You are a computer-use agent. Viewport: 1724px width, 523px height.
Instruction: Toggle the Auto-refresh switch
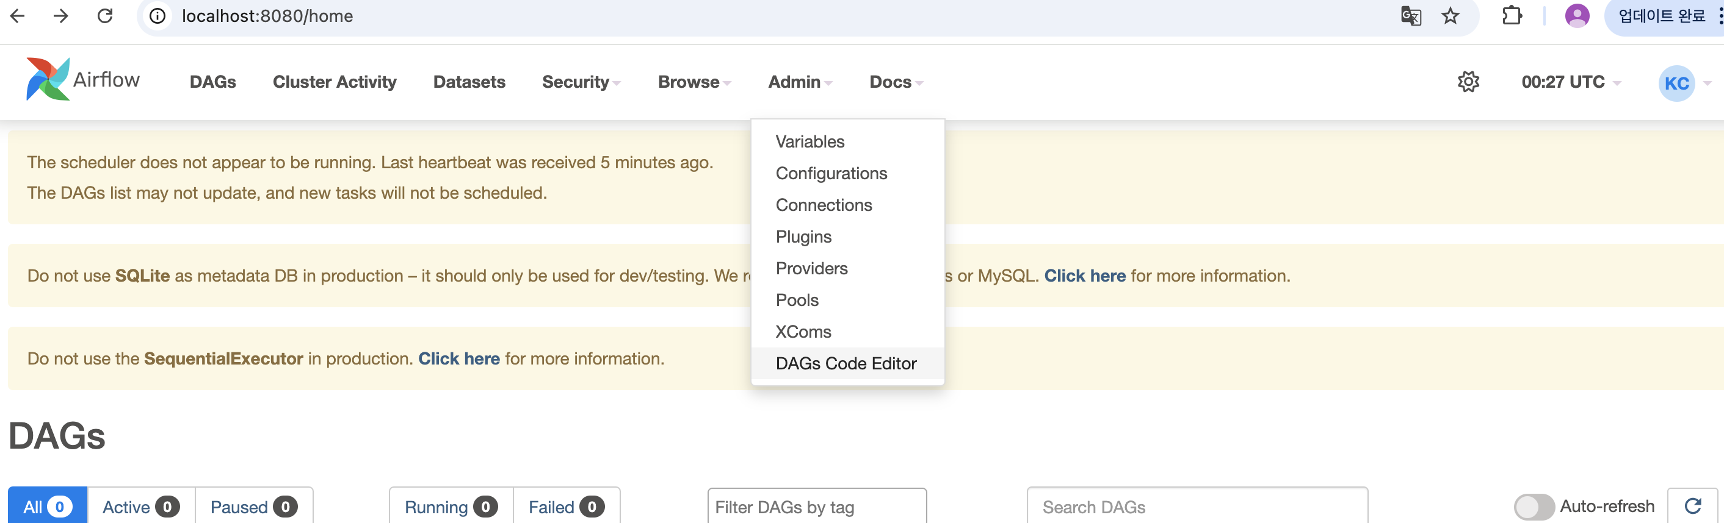[1534, 507]
